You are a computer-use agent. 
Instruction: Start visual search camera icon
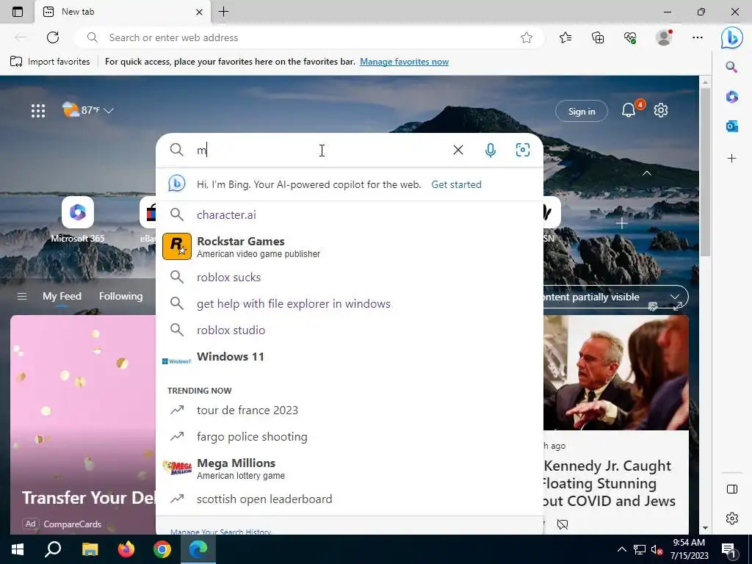(x=523, y=150)
